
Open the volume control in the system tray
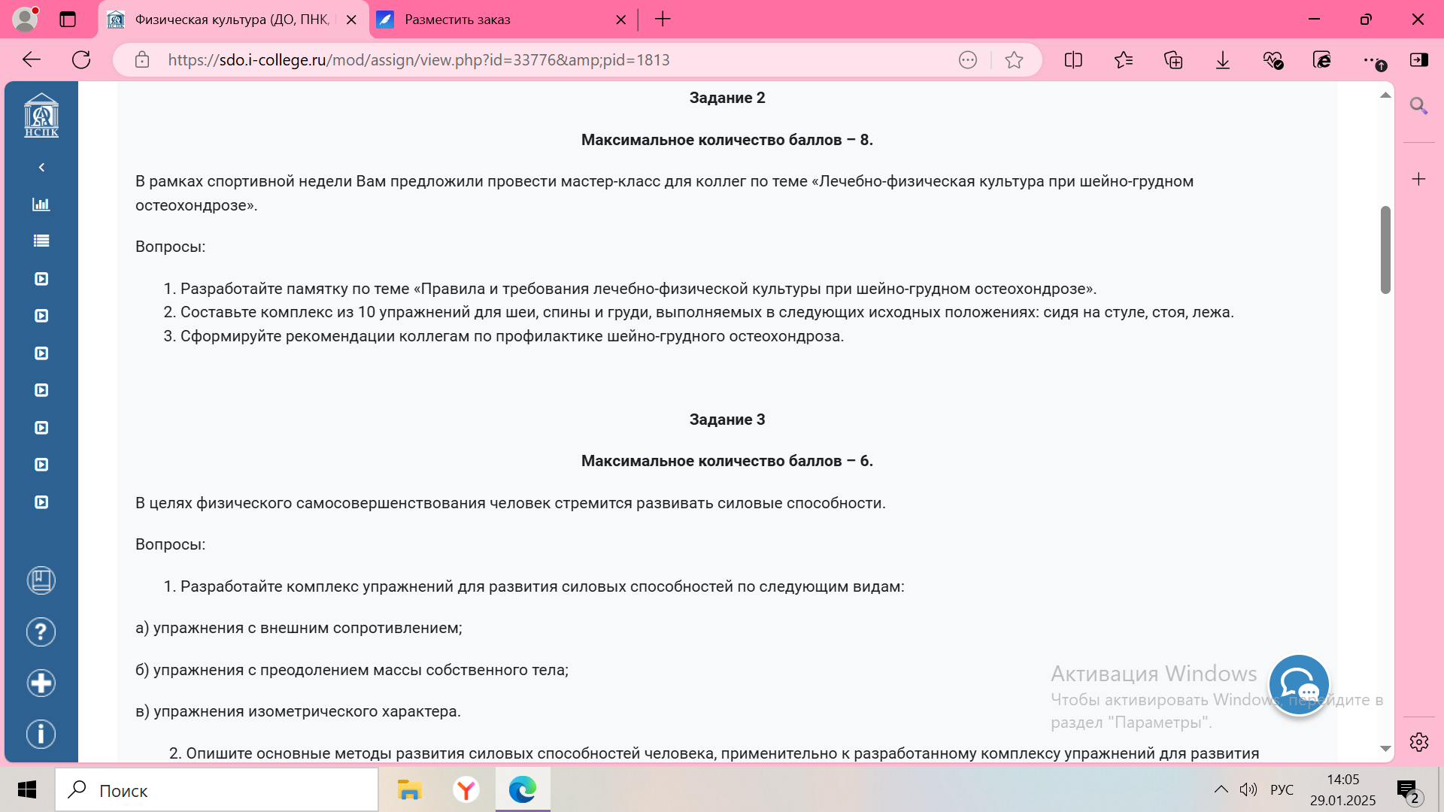point(1248,789)
